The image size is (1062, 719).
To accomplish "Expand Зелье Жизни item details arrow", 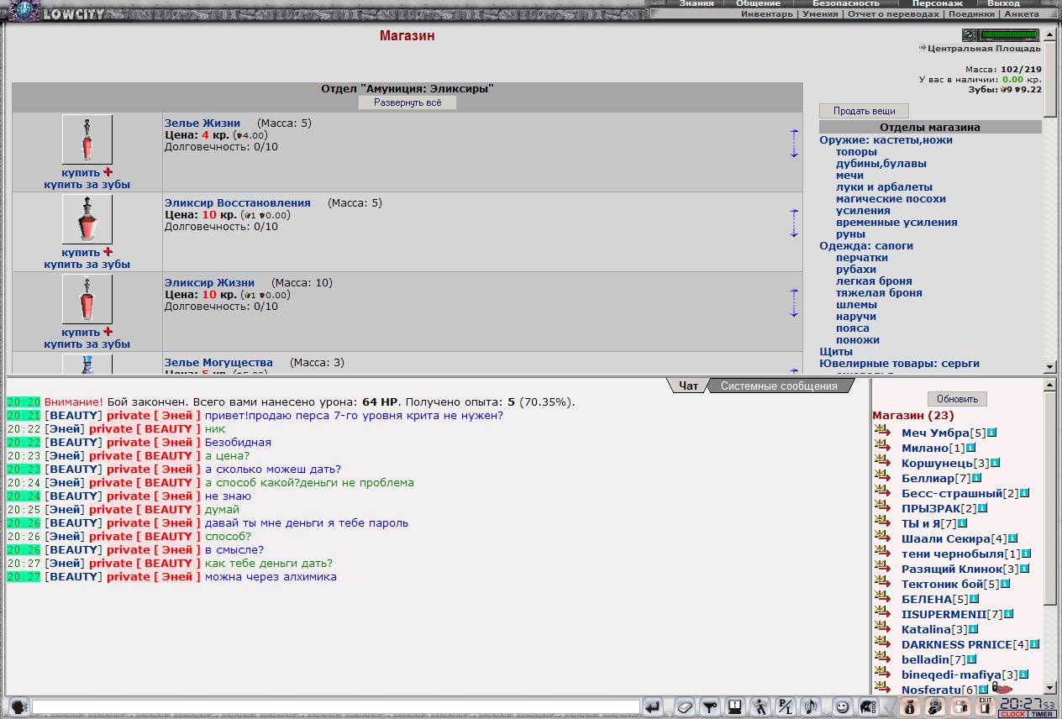I will 794,143.
